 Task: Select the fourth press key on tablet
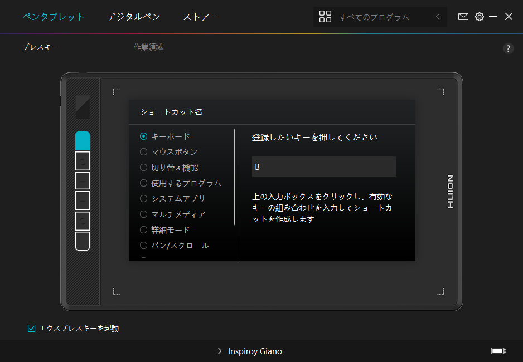click(x=83, y=201)
